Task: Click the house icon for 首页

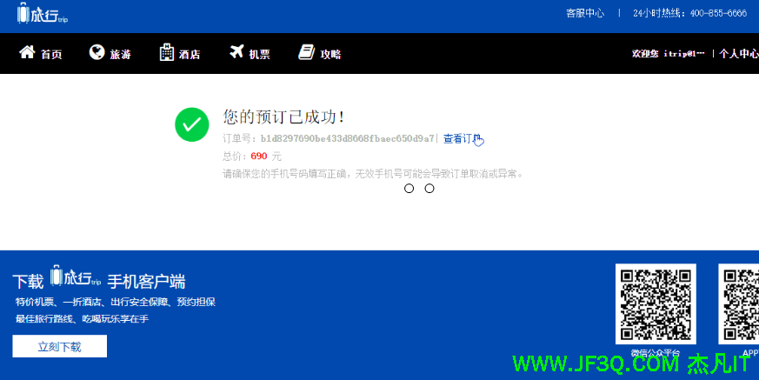Action: point(27,53)
